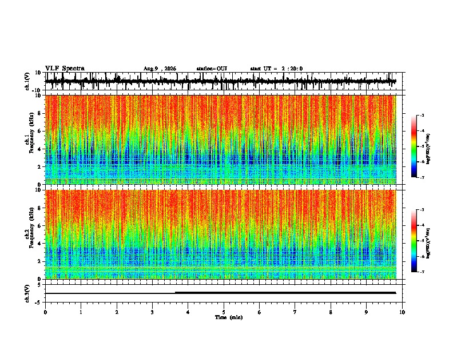Click time axis tick label "6"
The image size is (453, 350).
coord(260,312)
